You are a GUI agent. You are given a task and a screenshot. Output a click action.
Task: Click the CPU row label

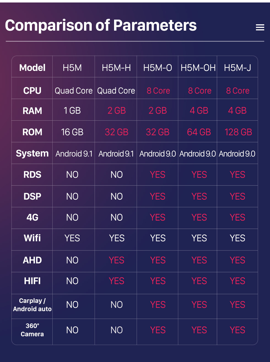[x=32, y=91]
